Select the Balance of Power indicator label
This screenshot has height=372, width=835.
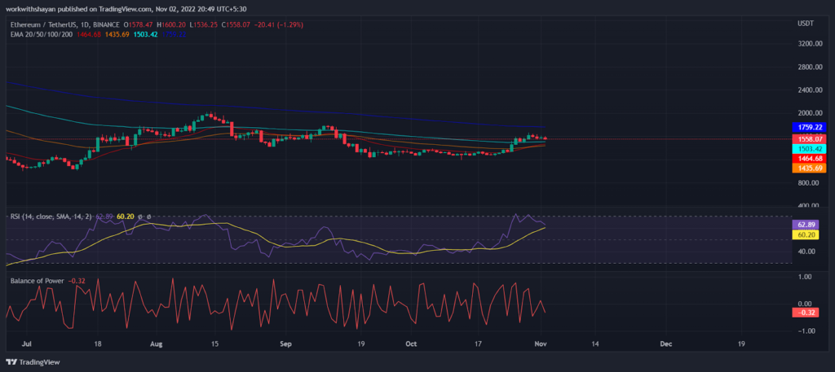tap(38, 281)
